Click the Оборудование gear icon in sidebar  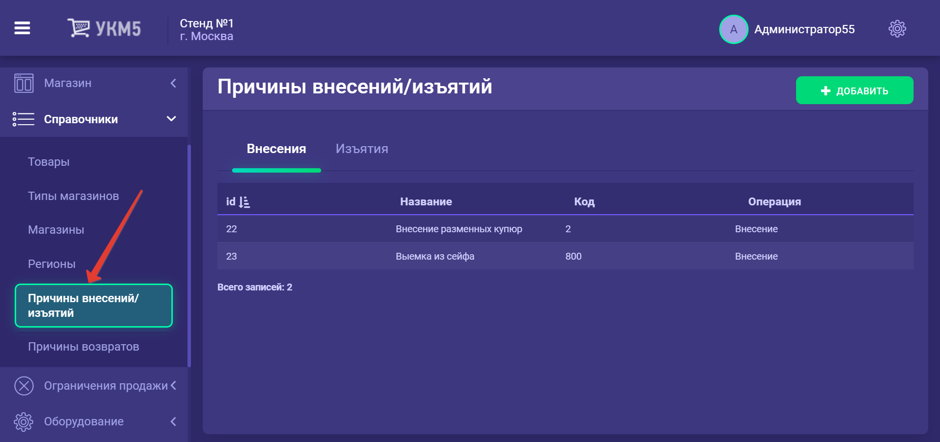click(23, 421)
